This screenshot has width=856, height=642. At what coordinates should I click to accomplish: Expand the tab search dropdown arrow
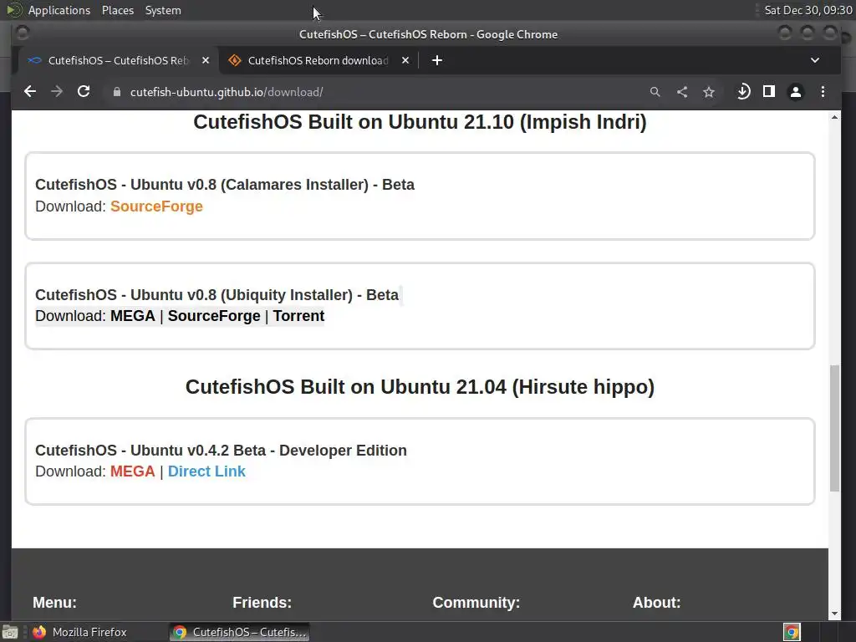click(814, 60)
